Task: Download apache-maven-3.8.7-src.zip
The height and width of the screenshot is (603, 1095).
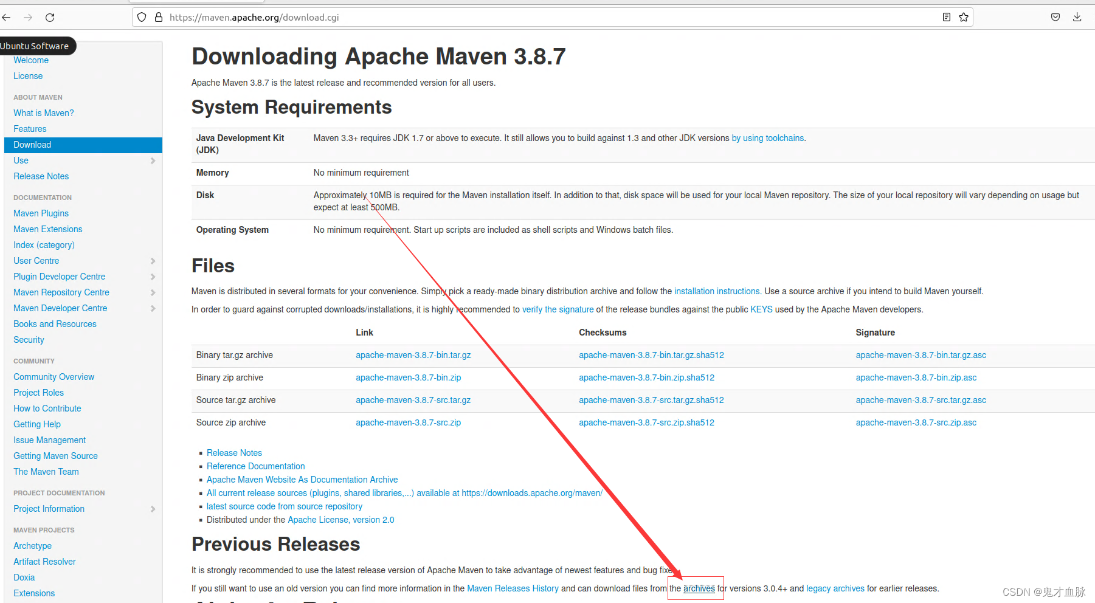Action: 409,422
